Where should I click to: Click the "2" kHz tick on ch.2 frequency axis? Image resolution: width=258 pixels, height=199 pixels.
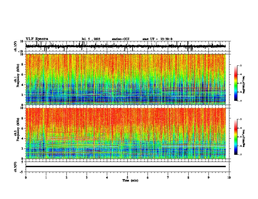[x=22, y=149]
